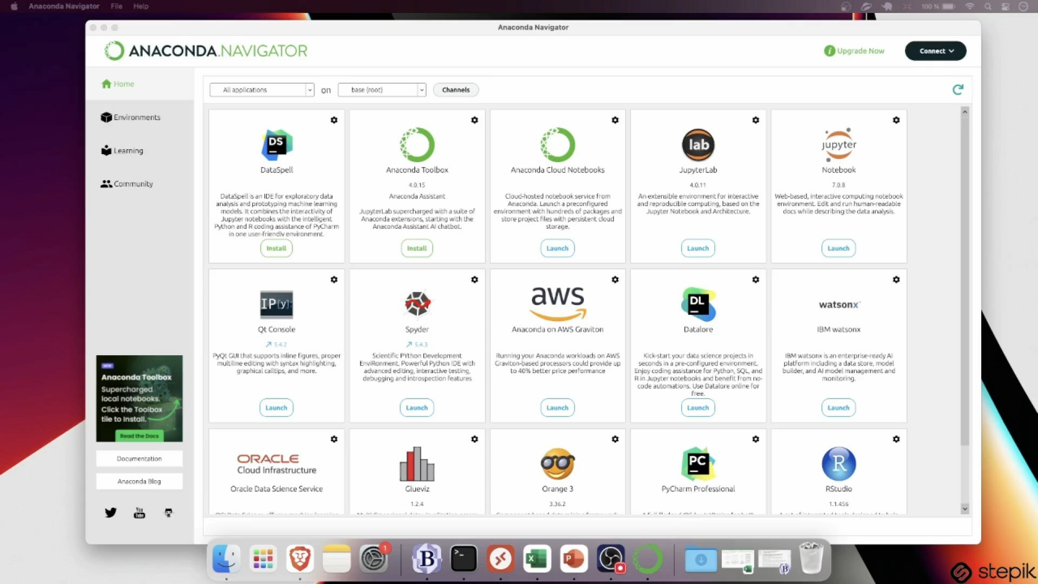Open the Glueviz tile settings gear
The width and height of the screenshot is (1038, 584).
point(475,439)
